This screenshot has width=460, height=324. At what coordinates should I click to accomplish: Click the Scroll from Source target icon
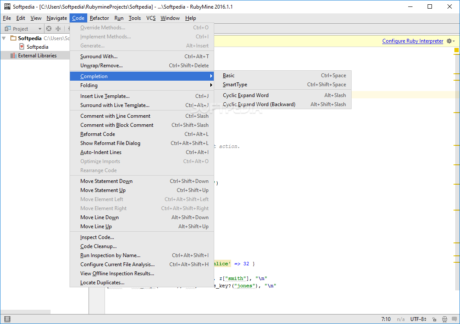tap(49, 29)
